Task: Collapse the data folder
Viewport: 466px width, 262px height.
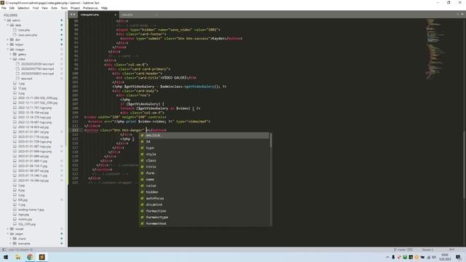Action: (8, 25)
